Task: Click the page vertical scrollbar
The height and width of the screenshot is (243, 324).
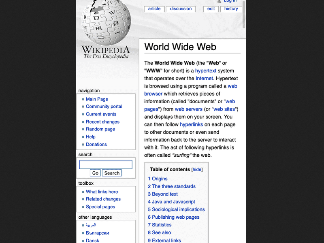Action: pyautogui.click(x=244, y=16)
